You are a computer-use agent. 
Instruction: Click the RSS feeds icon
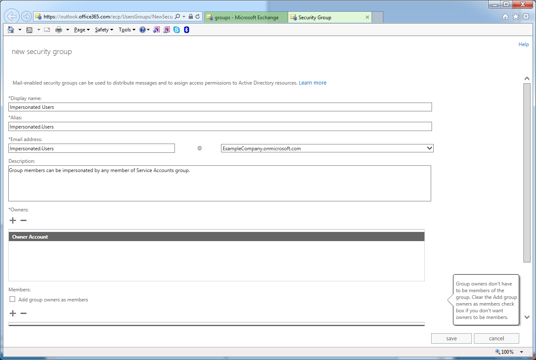click(29, 30)
